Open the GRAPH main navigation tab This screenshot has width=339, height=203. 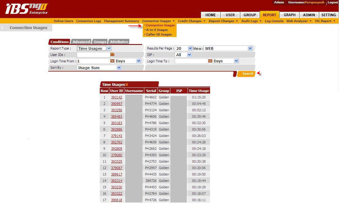coord(290,15)
